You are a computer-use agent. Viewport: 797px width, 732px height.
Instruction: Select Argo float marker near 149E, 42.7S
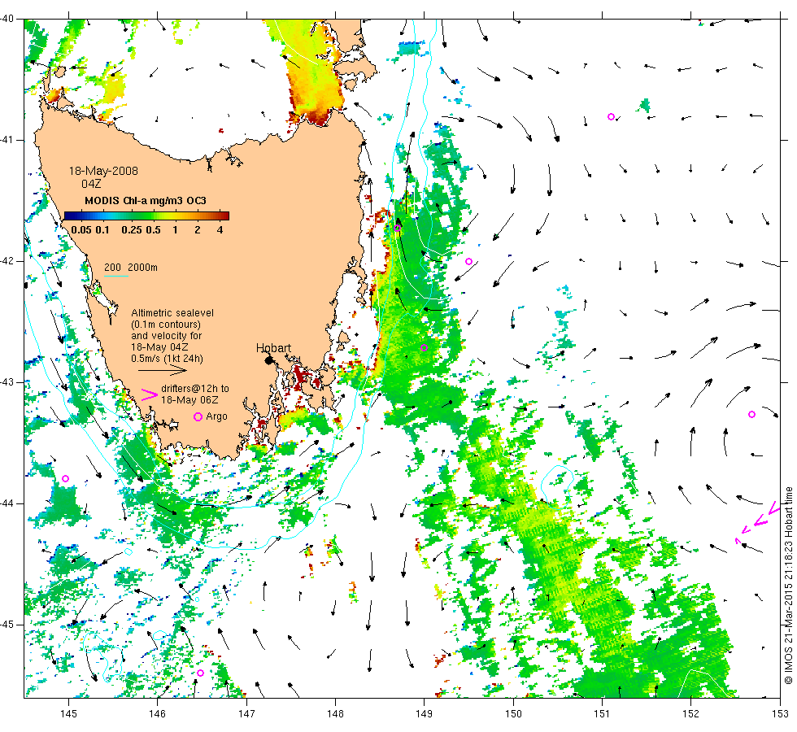point(424,348)
